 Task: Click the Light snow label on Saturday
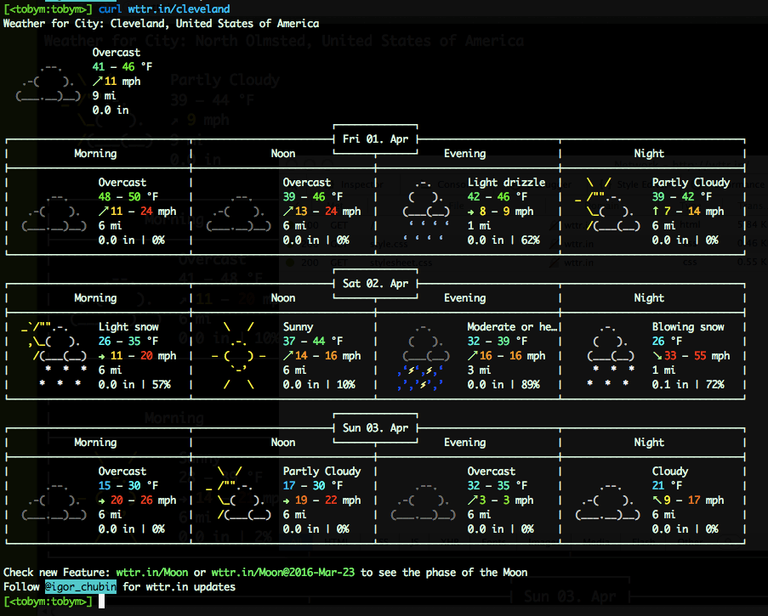(x=128, y=327)
